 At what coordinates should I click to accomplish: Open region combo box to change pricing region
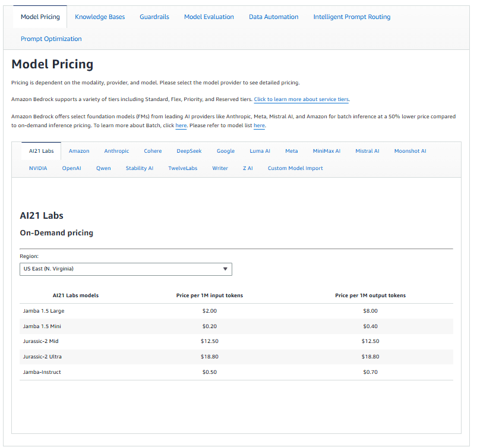(125, 269)
